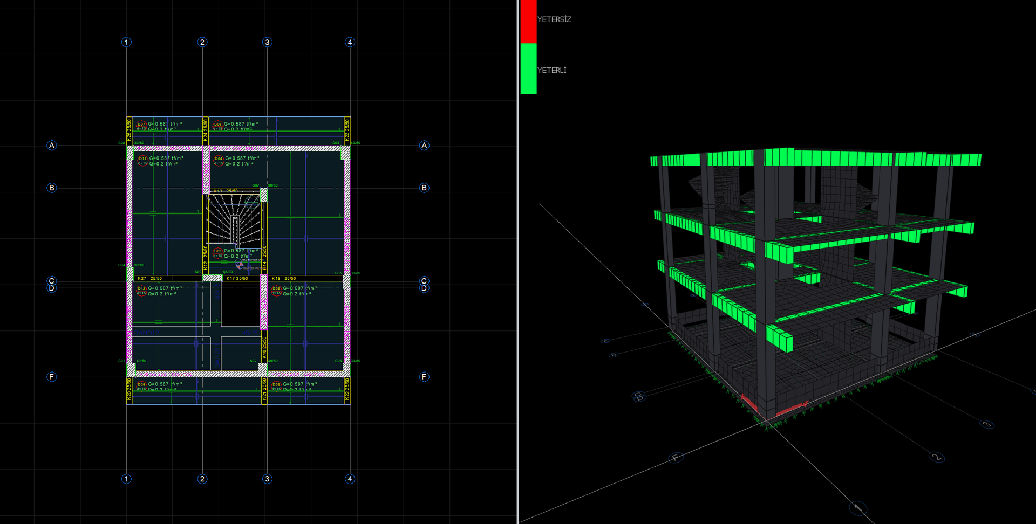
Task: Select beam label K27 25/50
Action: click(150, 279)
